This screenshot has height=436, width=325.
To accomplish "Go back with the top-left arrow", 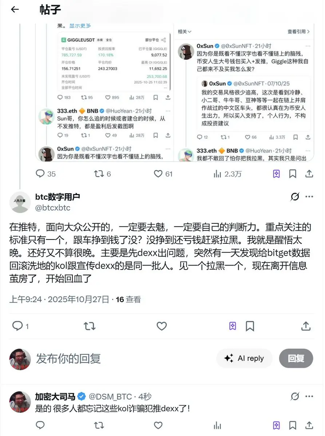I will coord(15,9).
